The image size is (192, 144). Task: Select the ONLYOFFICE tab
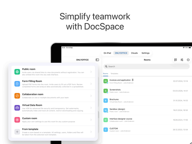pyautogui.click(x=121, y=53)
